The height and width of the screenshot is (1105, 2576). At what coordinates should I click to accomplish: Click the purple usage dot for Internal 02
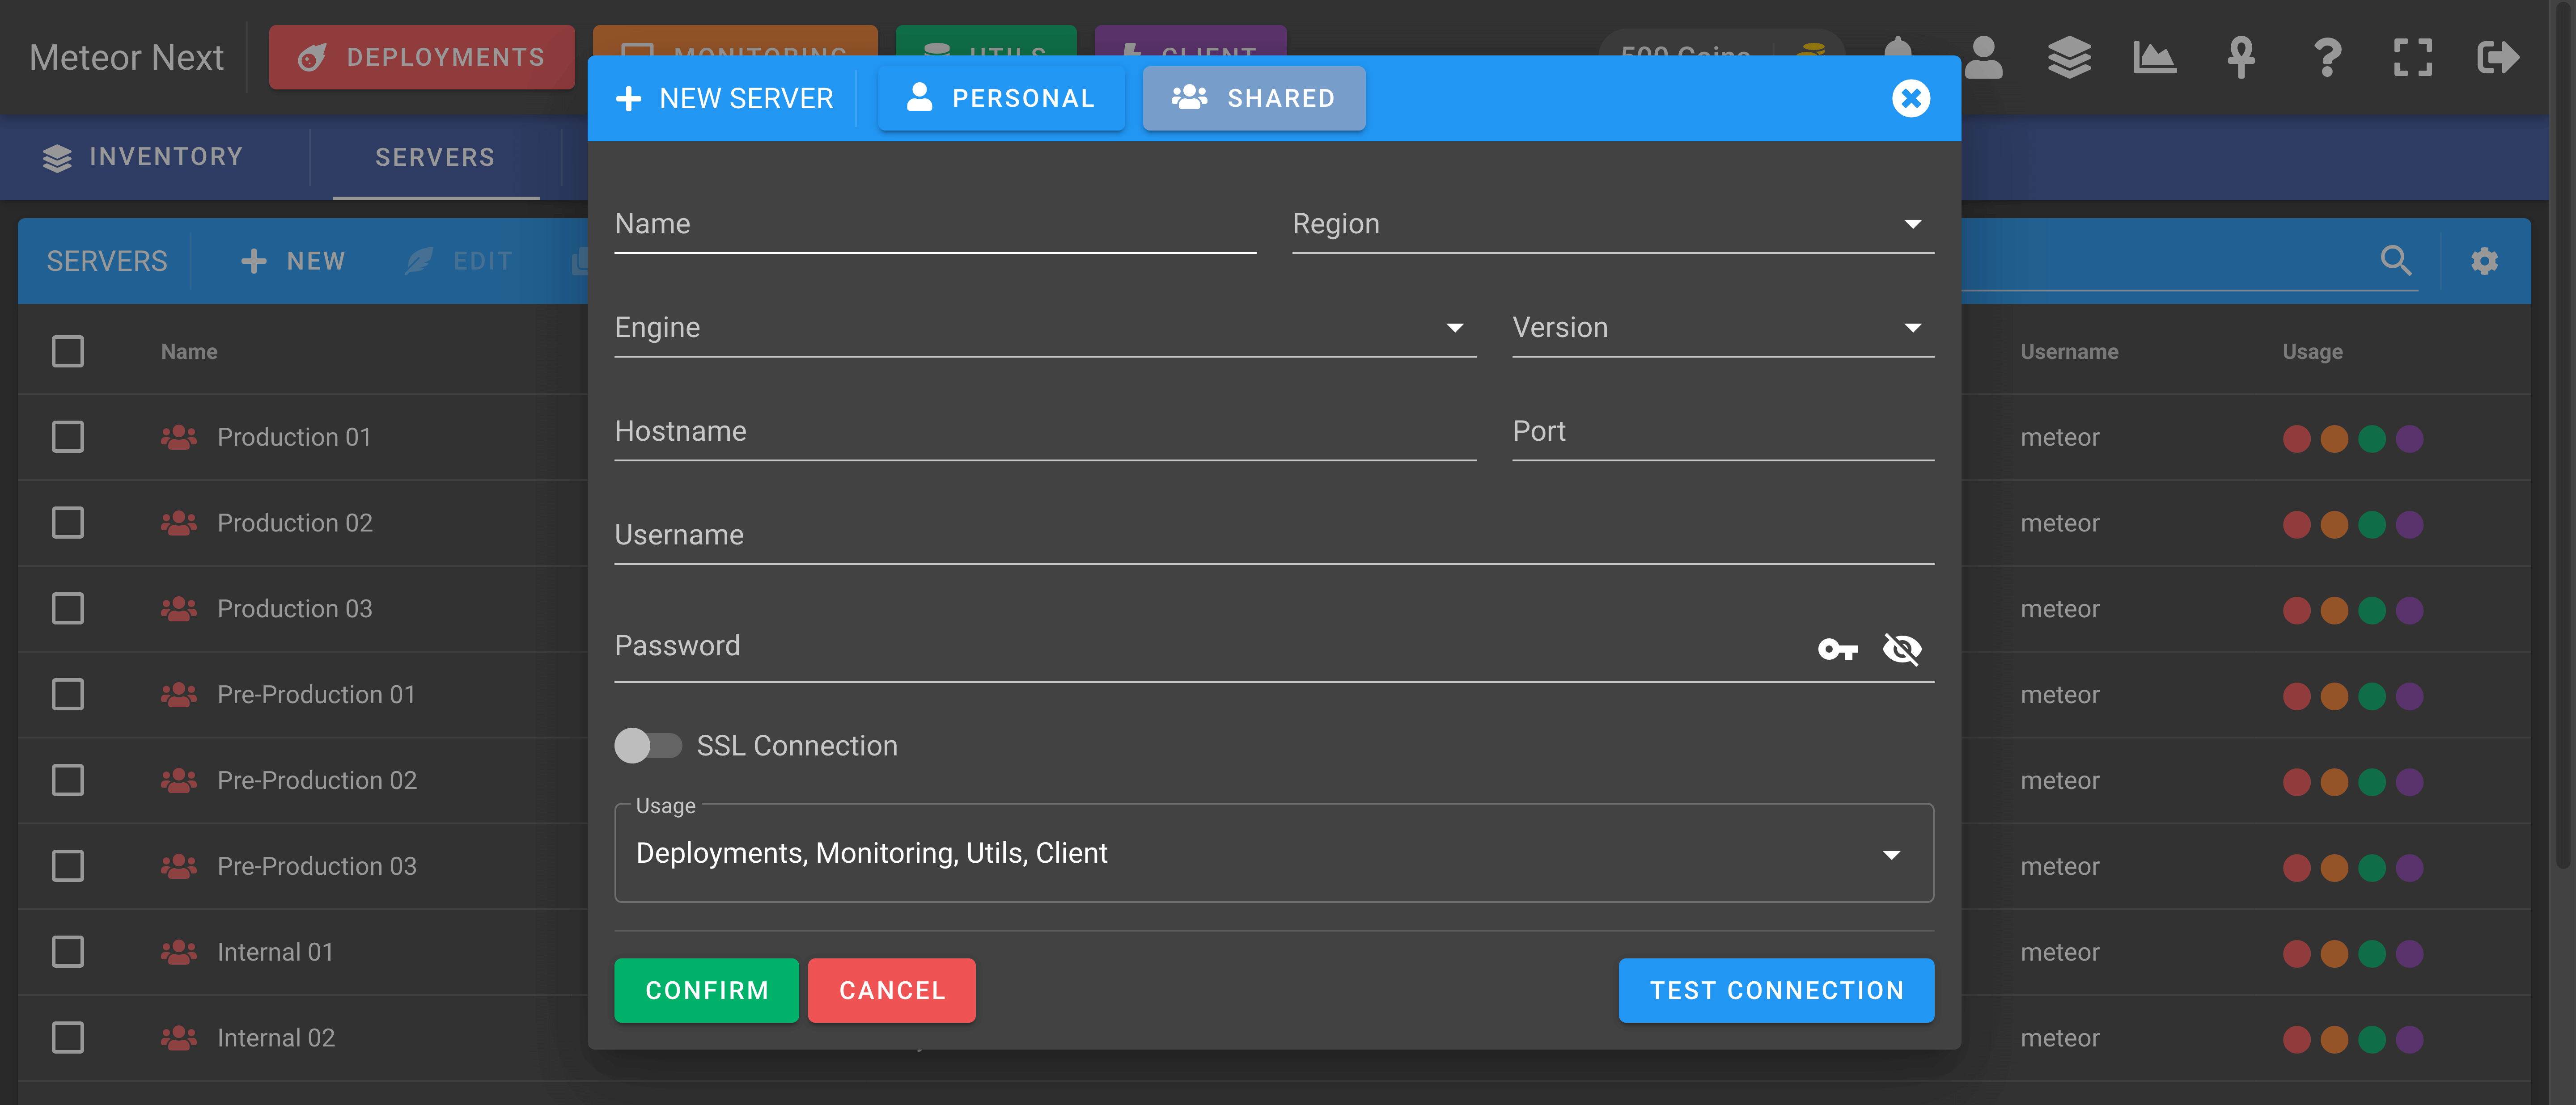(2409, 1040)
